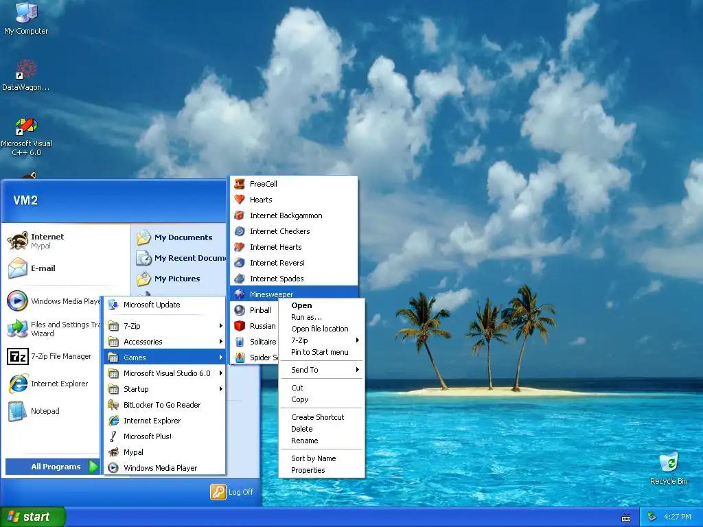Click the Microsoft Update icon
The width and height of the screenshot is (703, 527).
coord(113,305)
